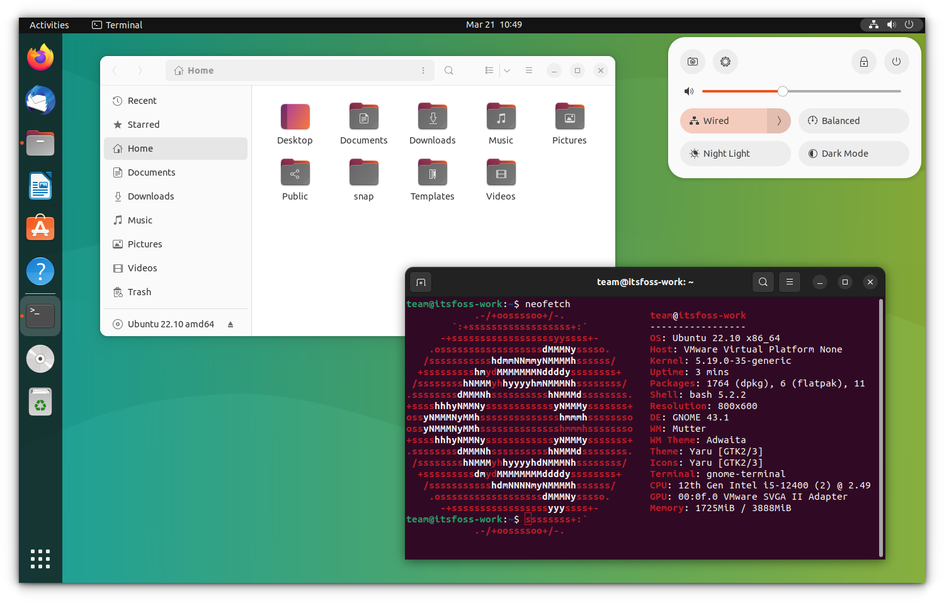Click the terminal title team@itsfoss-work: ~
The height and width of the screenshot is (603, 944).
click(x=645, y=282)
